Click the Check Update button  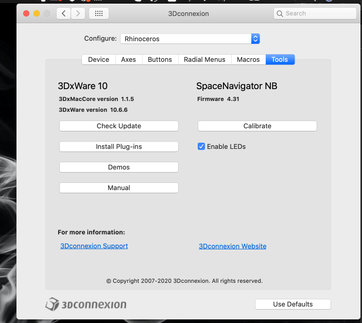pos(119,126)
